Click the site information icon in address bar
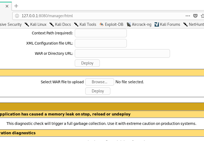 (17, 16)
